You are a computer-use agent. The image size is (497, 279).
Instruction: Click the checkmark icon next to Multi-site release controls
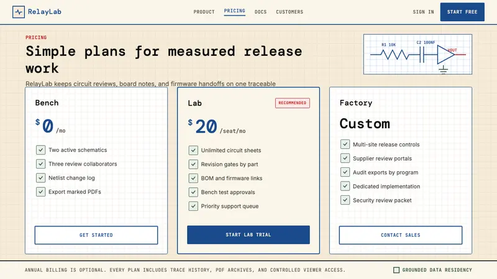point(345,144)
